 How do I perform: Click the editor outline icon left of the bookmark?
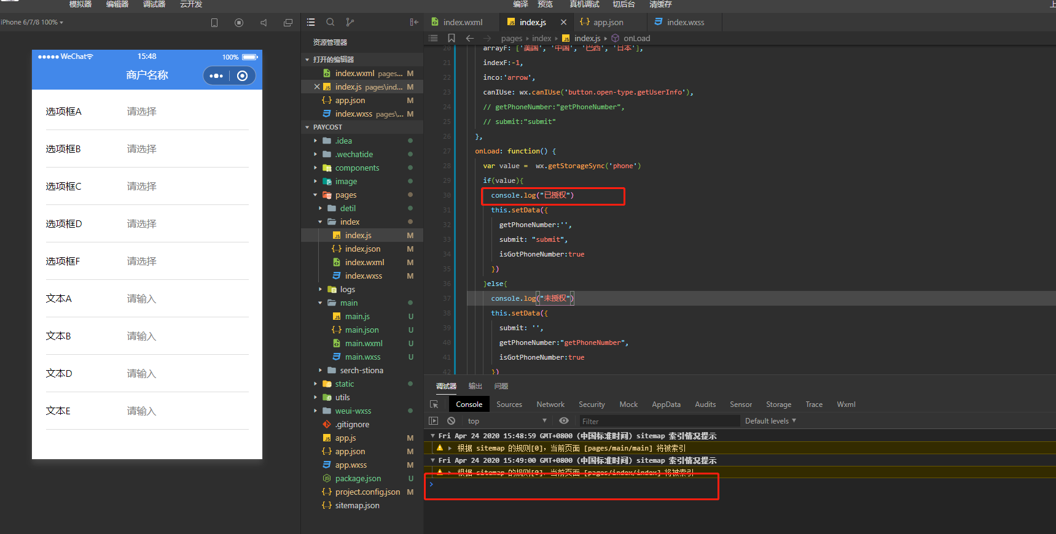(x=433, y=38)
